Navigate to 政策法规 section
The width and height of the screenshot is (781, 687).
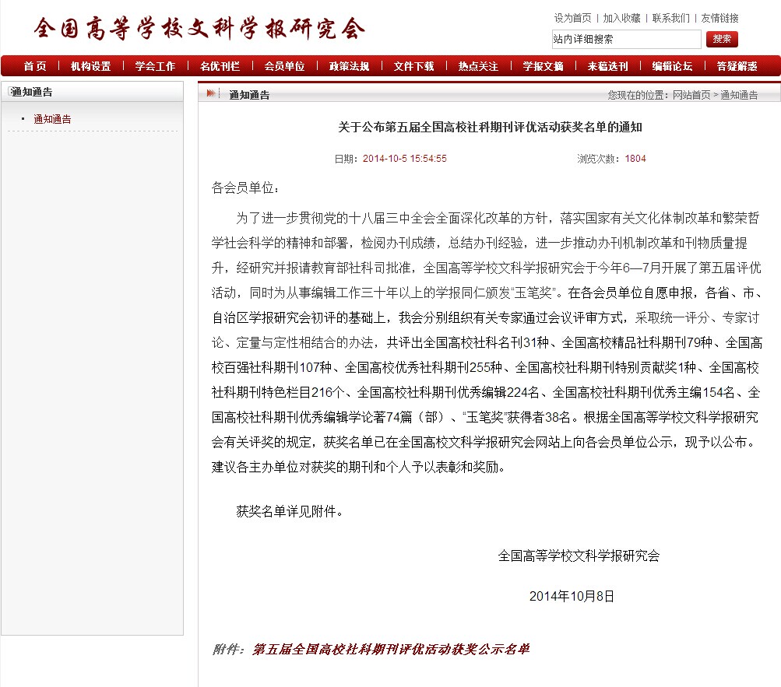(349, 66)
